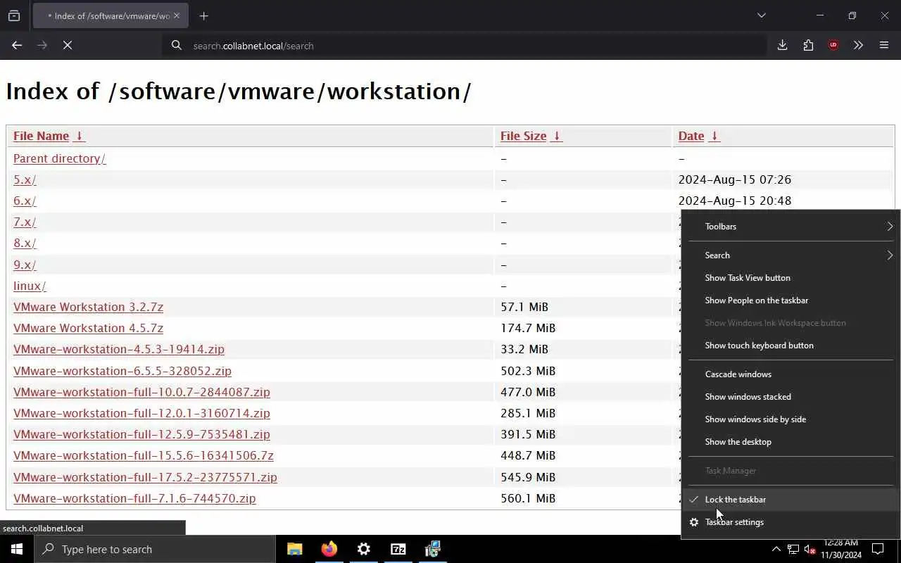Open the 8.x/ folder
Viewport: 901px width, 563px height.
[25, 243]
